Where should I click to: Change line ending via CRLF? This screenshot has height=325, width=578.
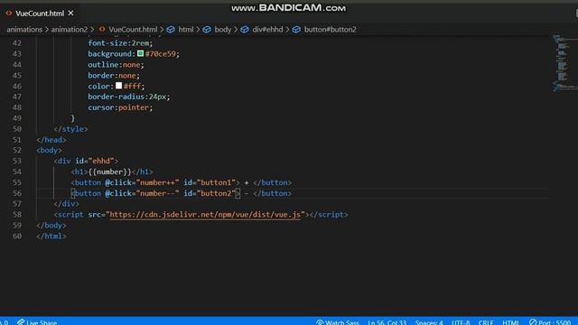click(486, 322)
